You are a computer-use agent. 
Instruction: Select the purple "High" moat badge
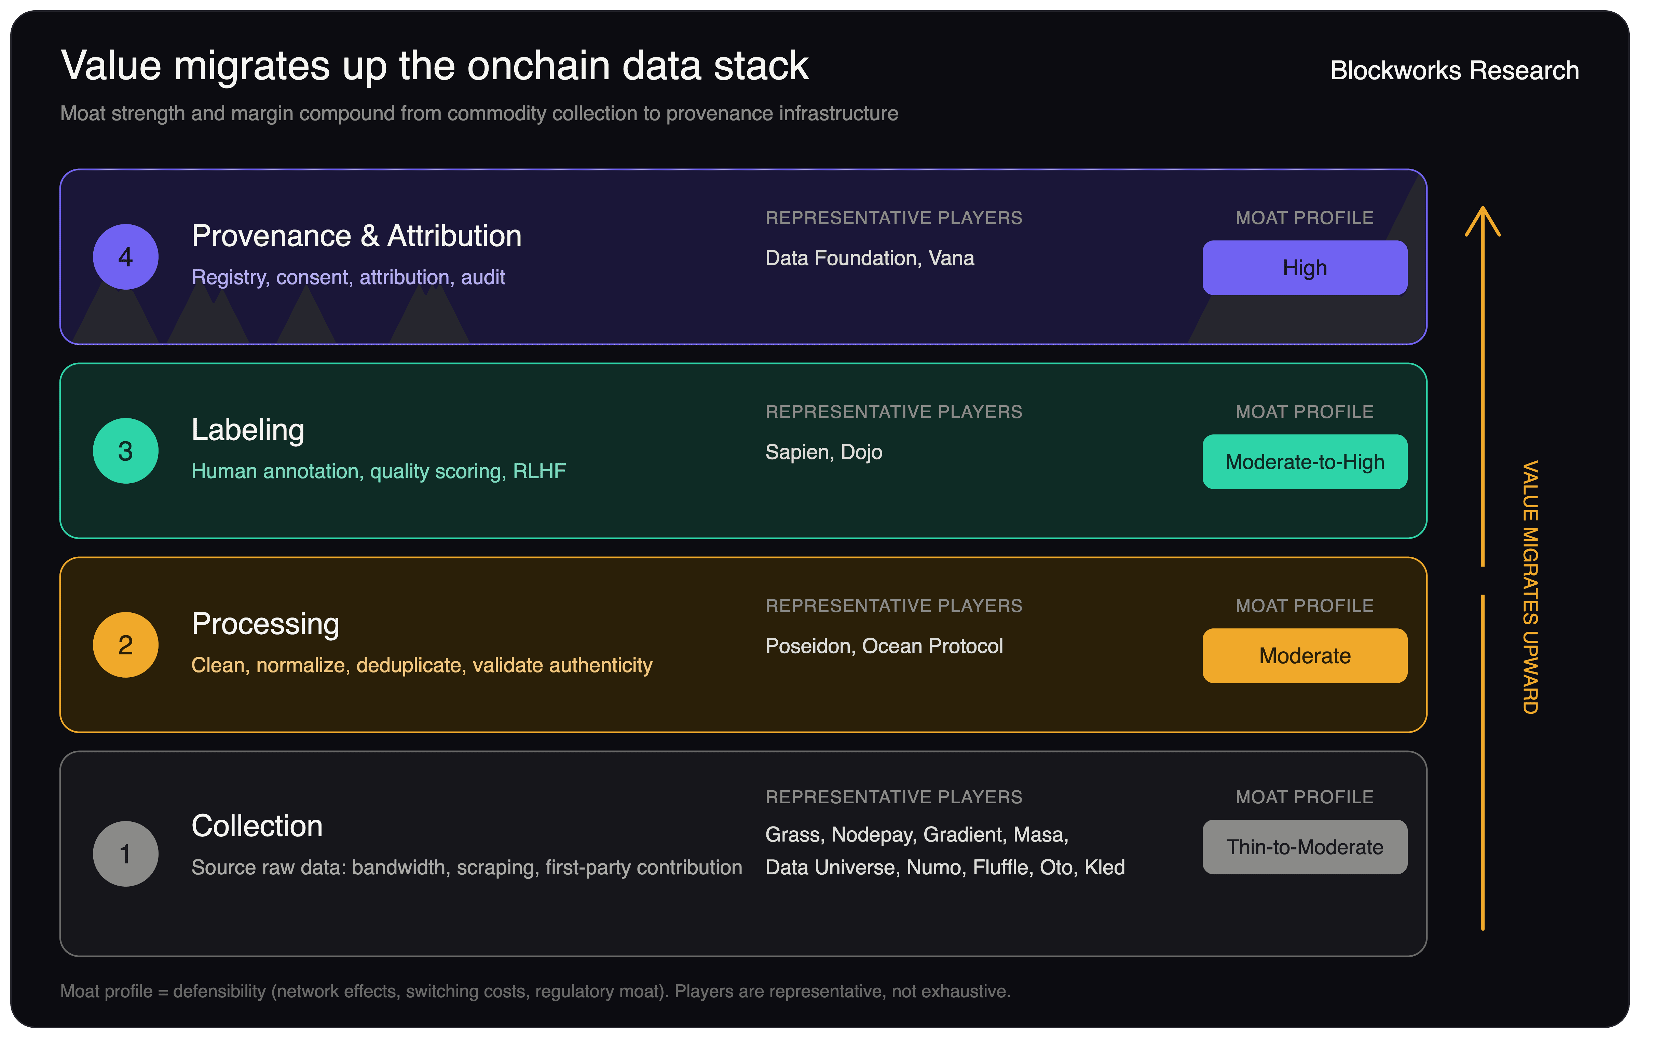[1305, 268]
